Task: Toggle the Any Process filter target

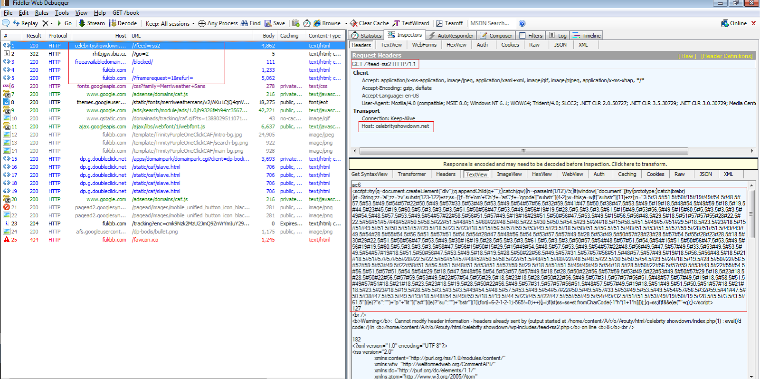Action: coord(218,23)
